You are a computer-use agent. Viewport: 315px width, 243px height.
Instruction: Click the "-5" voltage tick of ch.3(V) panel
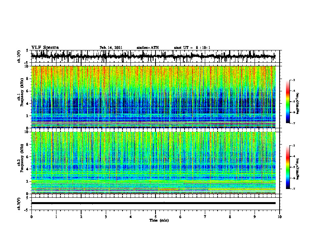27,210
